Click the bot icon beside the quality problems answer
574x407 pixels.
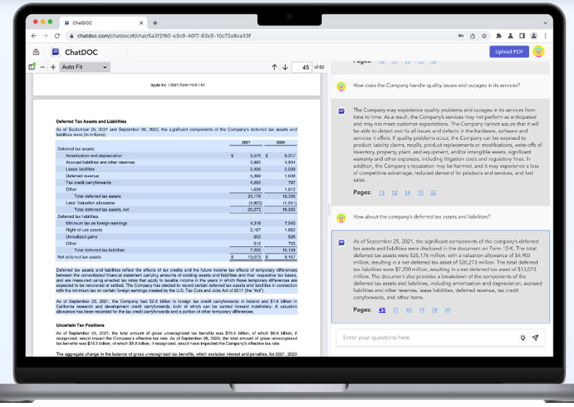pos(342,111)
